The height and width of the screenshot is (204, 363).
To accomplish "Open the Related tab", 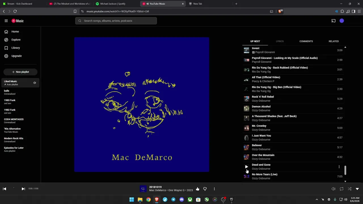I will pos(334,41).
